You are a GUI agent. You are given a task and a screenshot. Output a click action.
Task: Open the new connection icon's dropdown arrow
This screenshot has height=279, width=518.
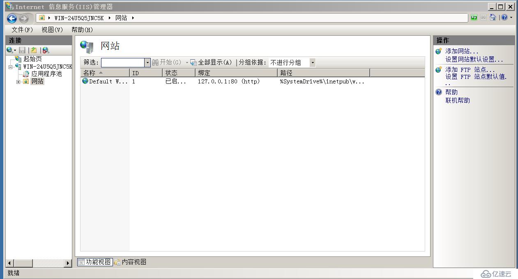15,50
